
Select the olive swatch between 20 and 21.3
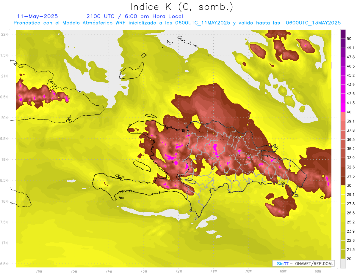pyautogui.click(x=343, y=254)
